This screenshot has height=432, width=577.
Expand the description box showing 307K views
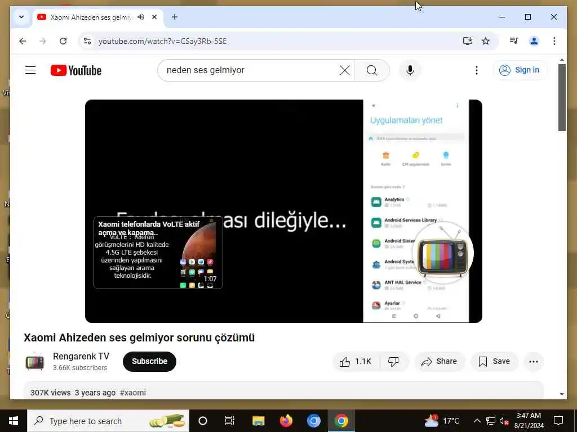tap(283, 391)
